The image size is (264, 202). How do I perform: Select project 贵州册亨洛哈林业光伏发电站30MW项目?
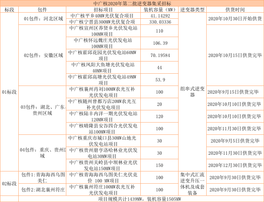click(103, 153)
